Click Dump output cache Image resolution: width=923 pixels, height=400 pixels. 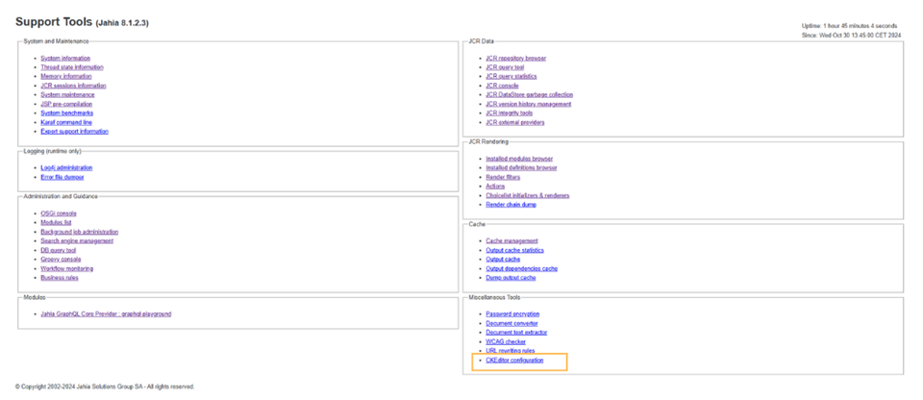tap(511, 278)
